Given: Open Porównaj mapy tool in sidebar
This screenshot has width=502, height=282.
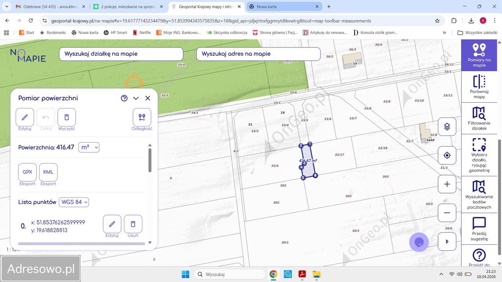Looking at the screenshot, I should coord(479,86).
